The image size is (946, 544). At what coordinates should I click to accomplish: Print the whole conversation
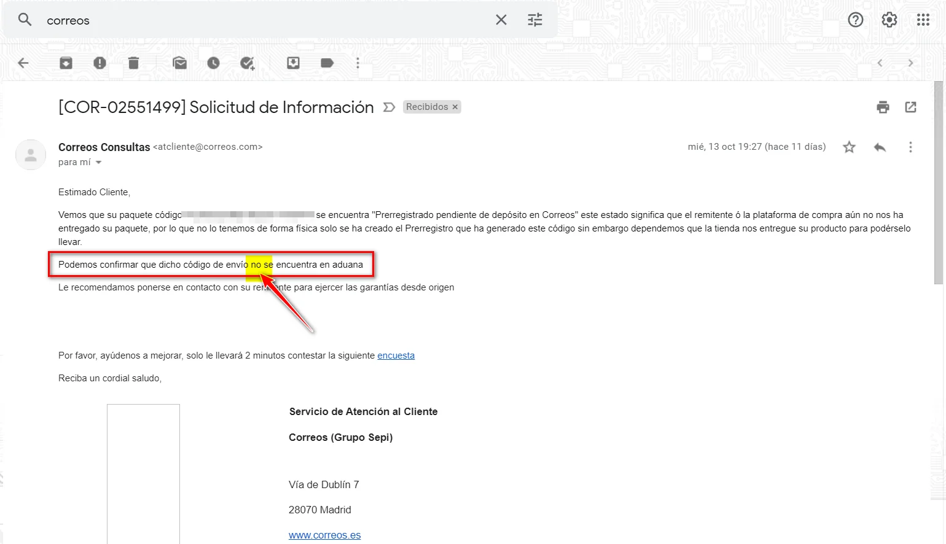click(883, 107)
